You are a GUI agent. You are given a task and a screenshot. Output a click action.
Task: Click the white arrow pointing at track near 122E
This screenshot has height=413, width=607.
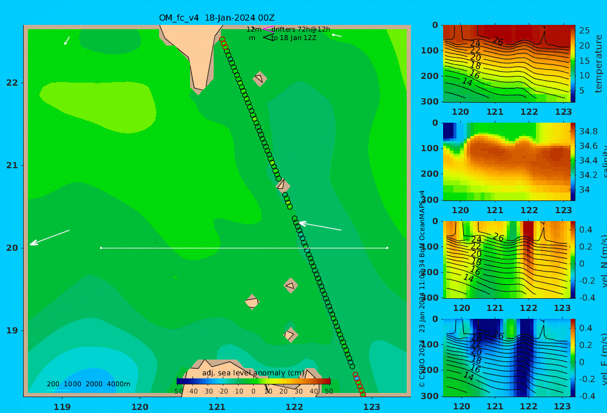click(x=320, y=227)
